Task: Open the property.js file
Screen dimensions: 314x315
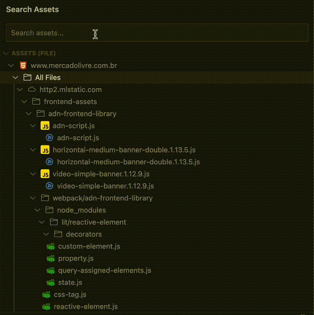Action: (76, 258)
